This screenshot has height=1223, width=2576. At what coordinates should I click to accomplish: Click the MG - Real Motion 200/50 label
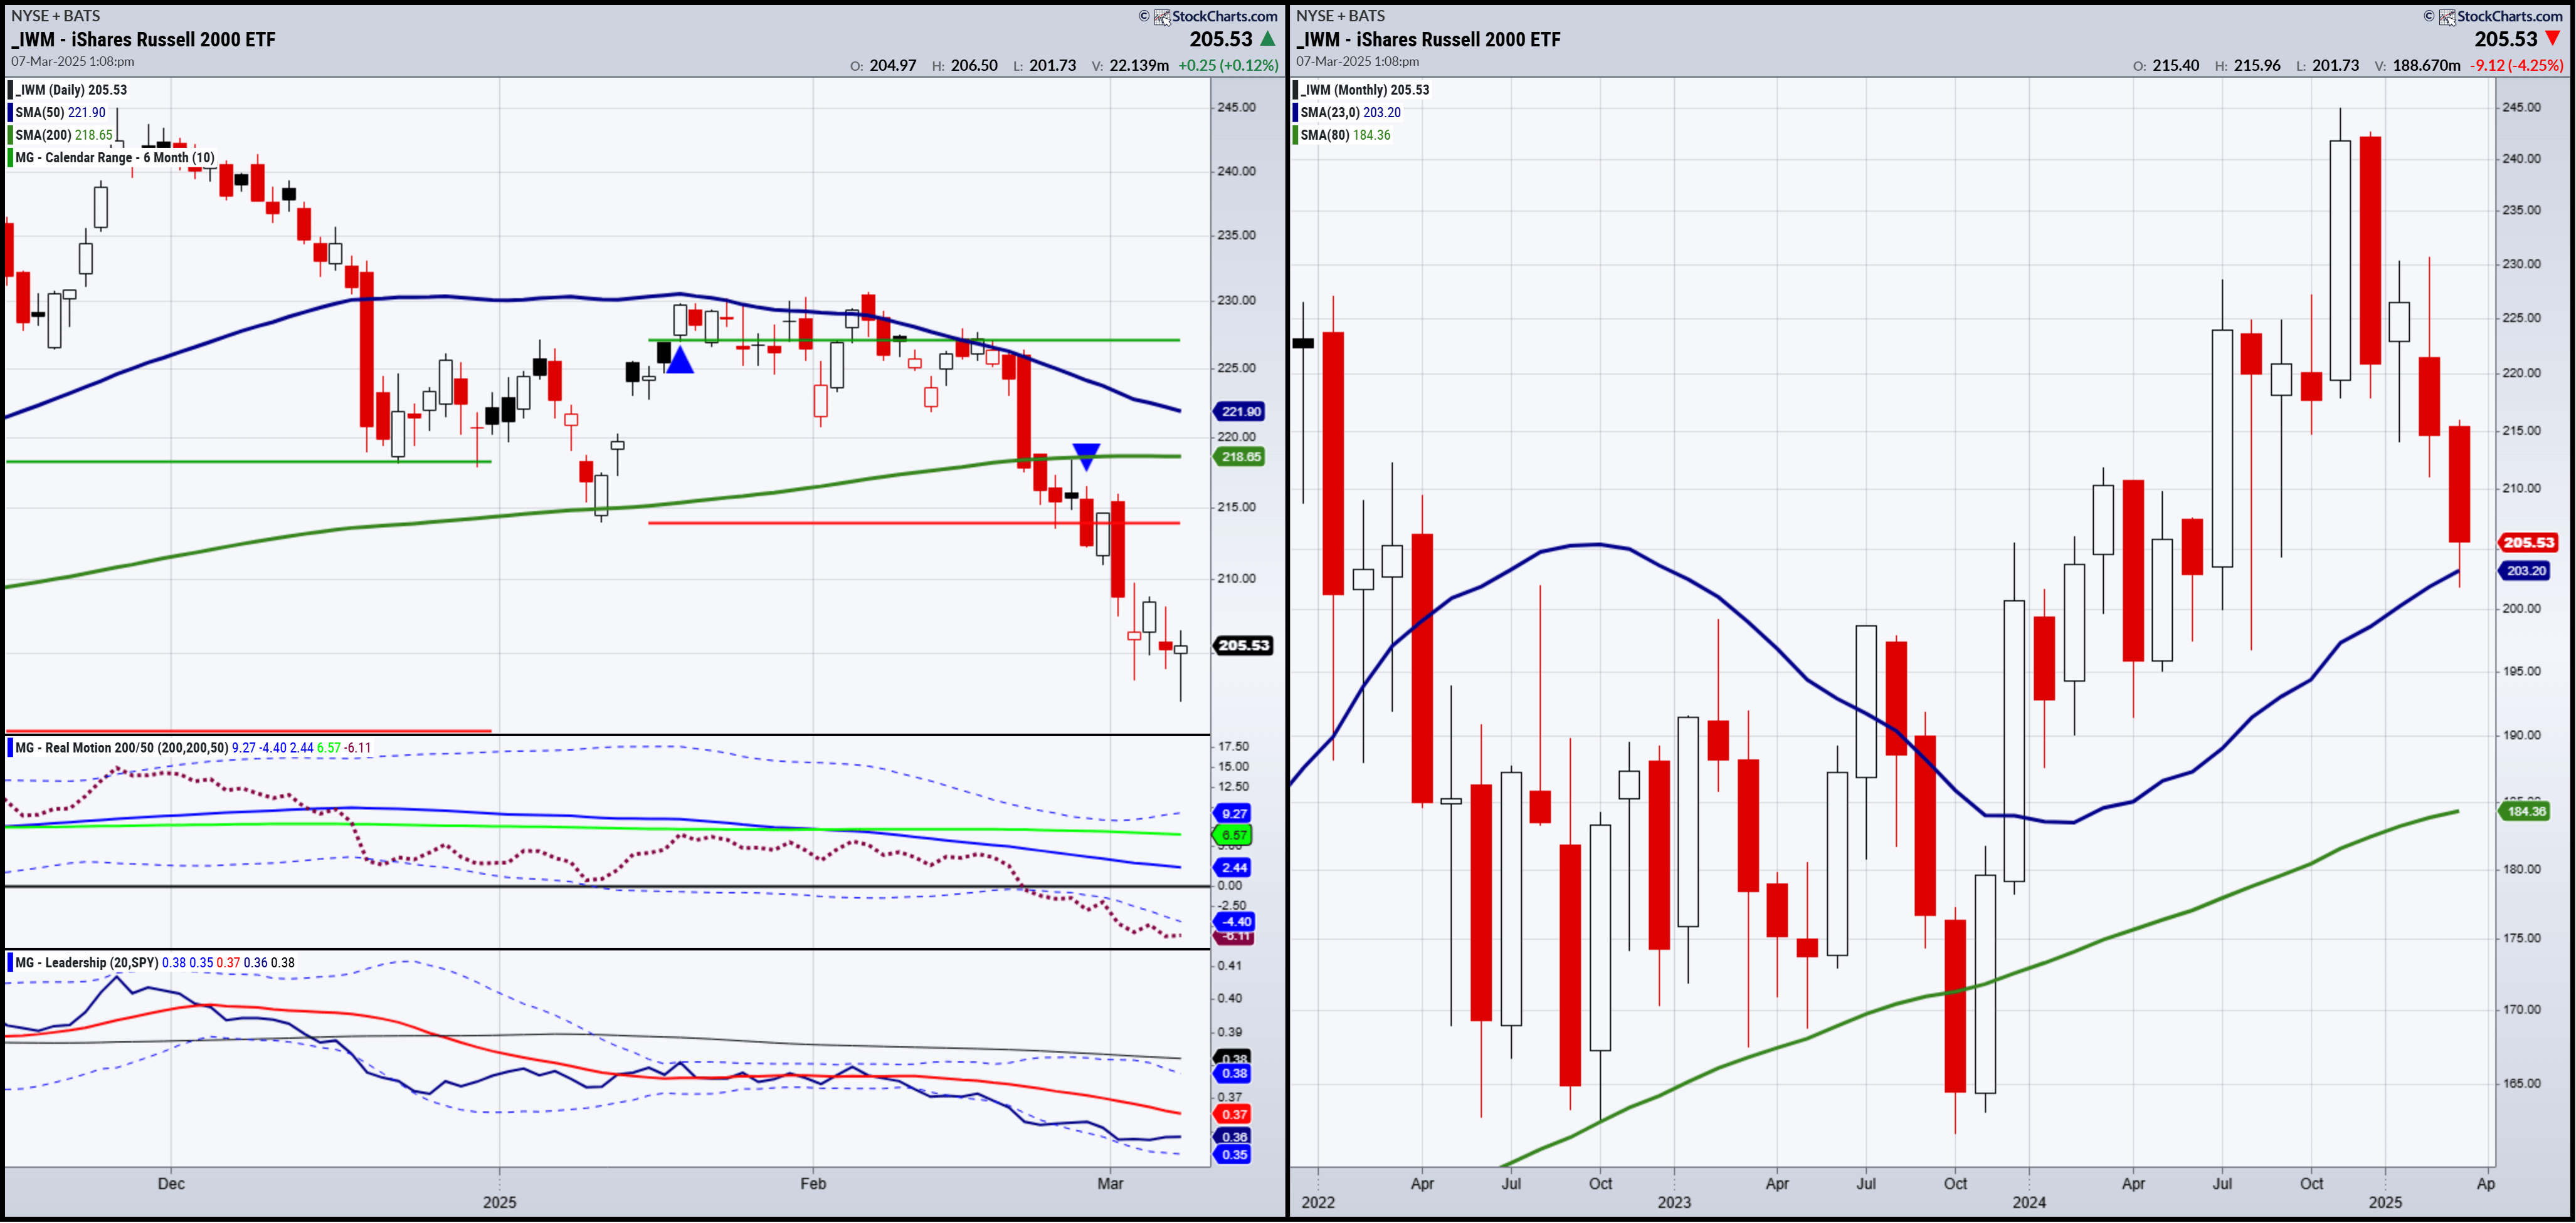pyautogui.click(x=121, y=747)
